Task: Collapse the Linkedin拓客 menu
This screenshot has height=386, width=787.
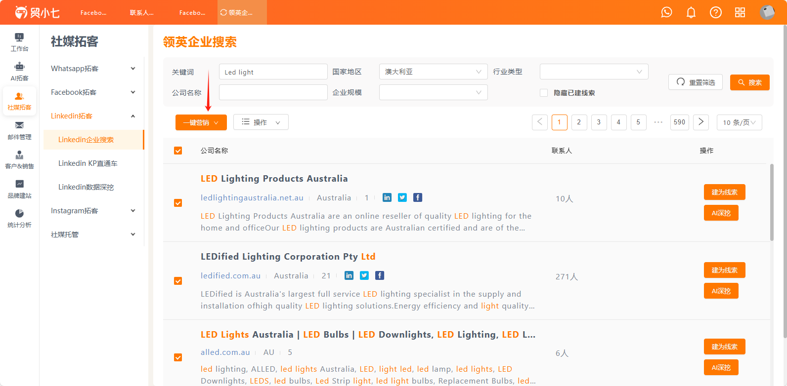Action: 93,116
